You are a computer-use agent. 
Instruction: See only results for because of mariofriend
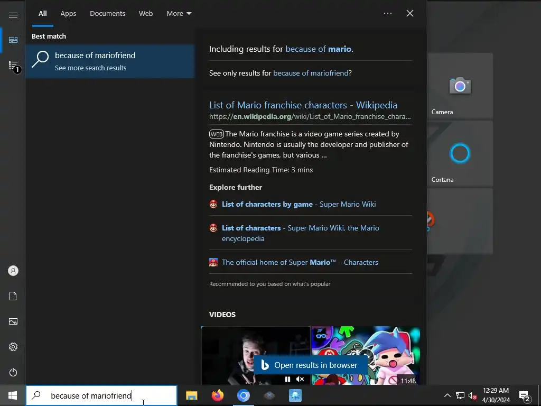(x=311, y=73)
